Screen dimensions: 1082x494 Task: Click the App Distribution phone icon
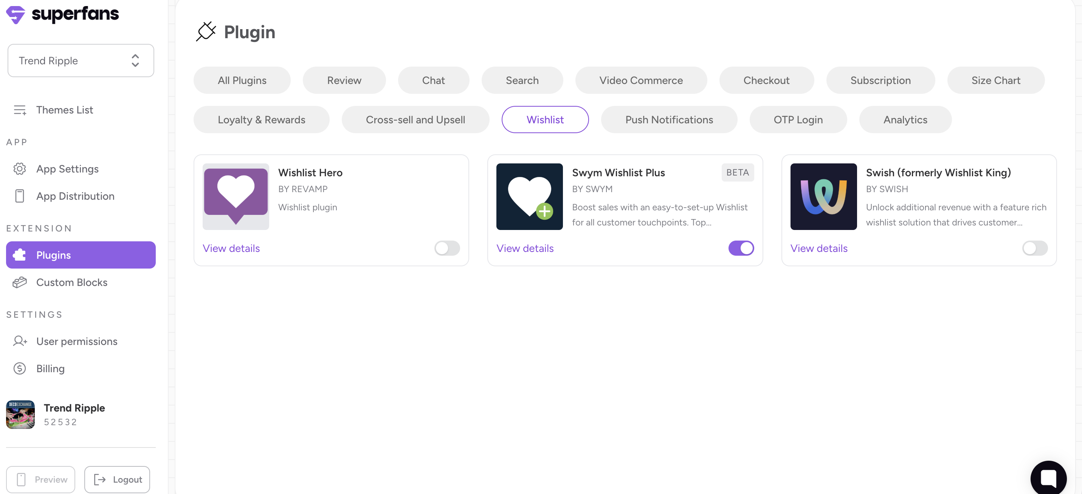click(x=20, y=196)
